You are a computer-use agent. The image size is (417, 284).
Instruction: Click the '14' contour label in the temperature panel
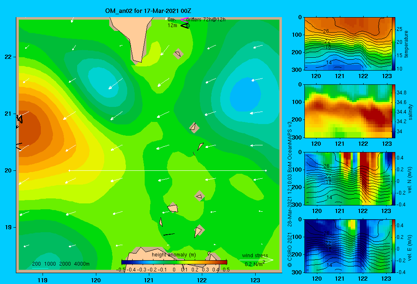tap(329, 63)
